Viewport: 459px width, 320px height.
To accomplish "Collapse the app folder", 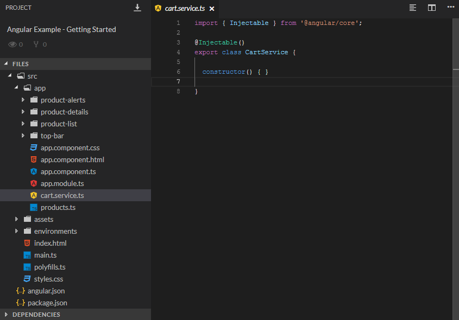I will pyautogui.click(x=16, y=88).
